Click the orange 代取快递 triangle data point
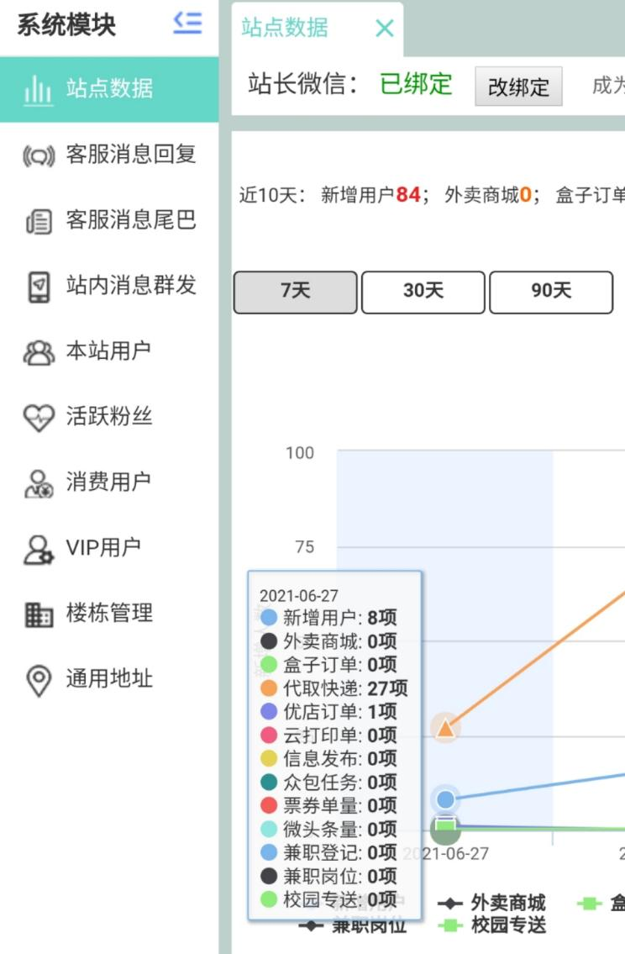The height and width of the screenshot is (954, 625). tap(445, 728)
